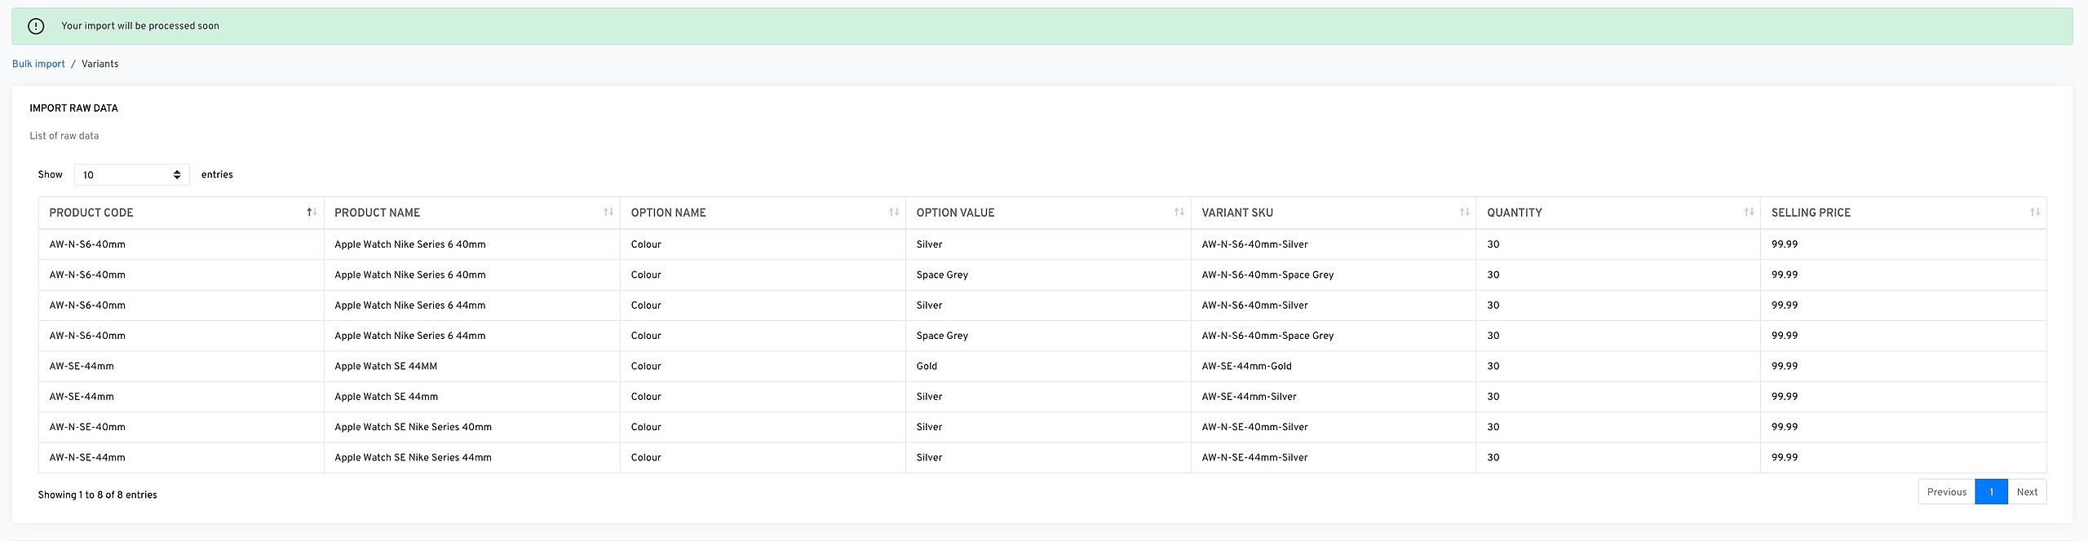Sort table by Option Value arrows
The image size is (2088, 541).
pos(1179,213)
